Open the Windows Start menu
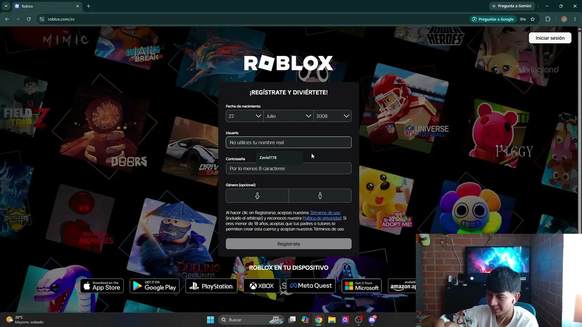The width and height of the screenshot is (582, 327). [211, 320]
